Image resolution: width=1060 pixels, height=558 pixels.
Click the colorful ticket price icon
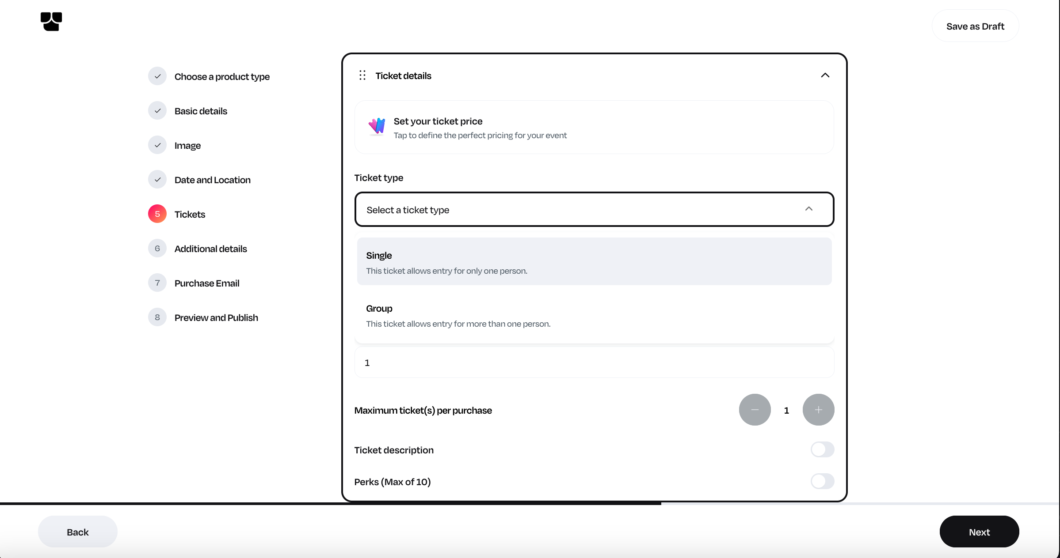tap(377, 127)
